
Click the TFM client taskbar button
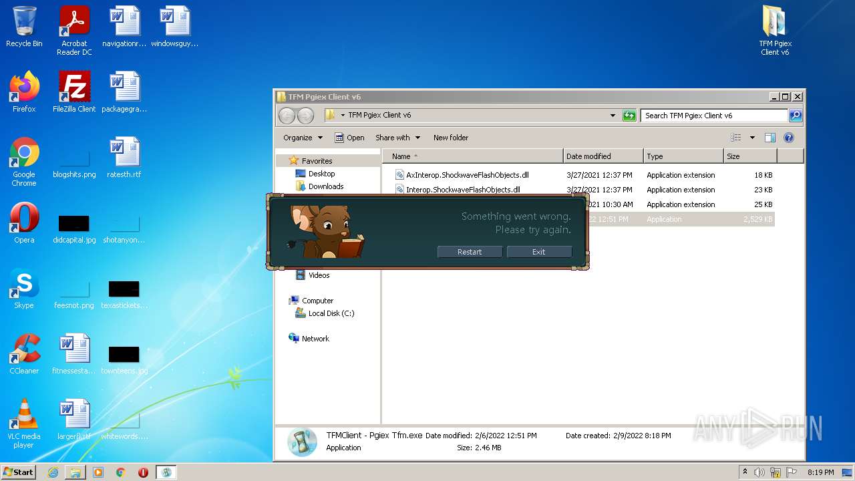point(166,472)
